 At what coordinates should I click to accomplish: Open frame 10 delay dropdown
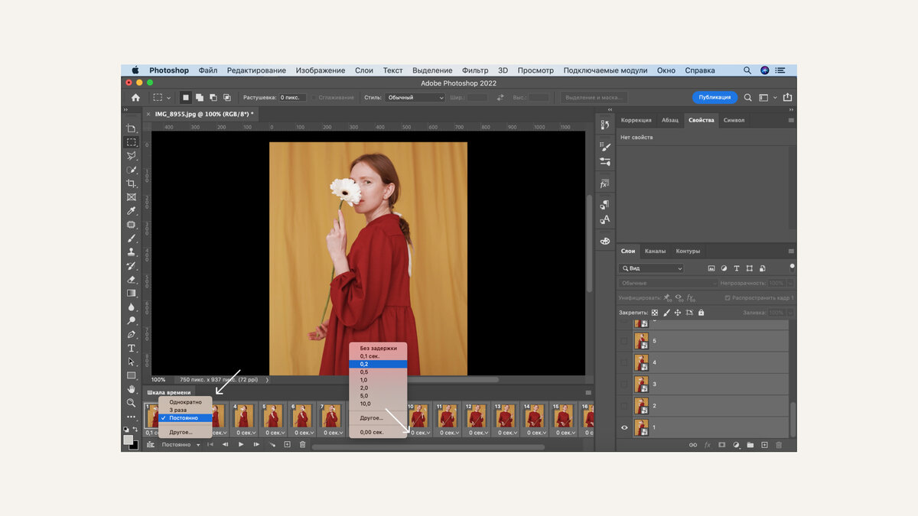point(419,433)
